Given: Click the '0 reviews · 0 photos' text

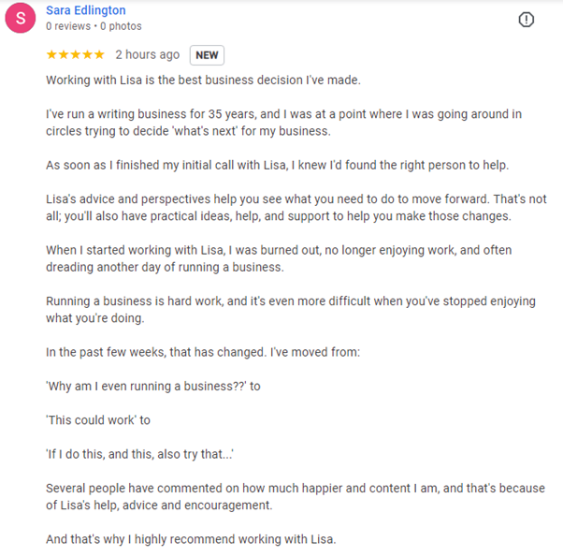Looking at the screenshot, I should 94,27.
